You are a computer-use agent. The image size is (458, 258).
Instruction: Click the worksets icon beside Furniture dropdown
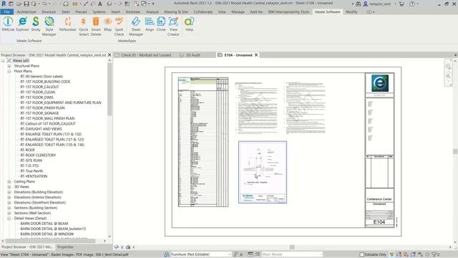[167, 254]
